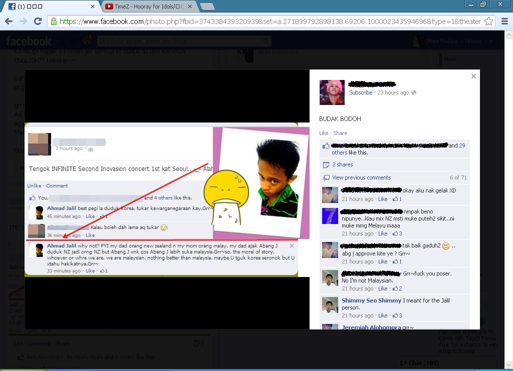The height and width of the screenshot is (371, 513).
Task: Expand View previous comments
Action: point(362,177)
